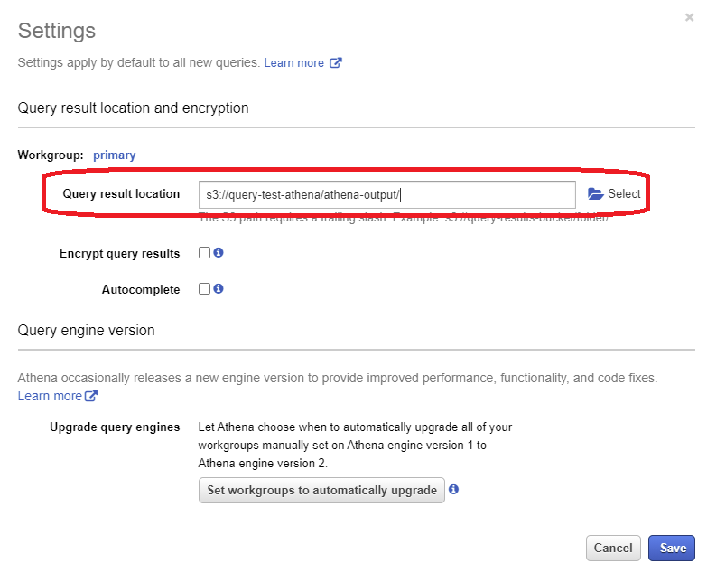Click the Select text to browse S3
The width and height of the screenshot is (707, 582).
[624, 194]
